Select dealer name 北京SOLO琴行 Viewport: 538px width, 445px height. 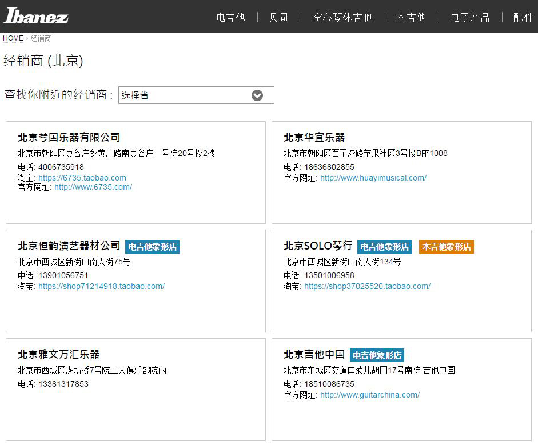tap(318, 246)
